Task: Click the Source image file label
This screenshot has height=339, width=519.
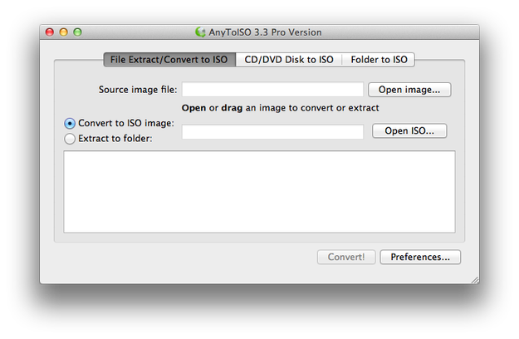Action: pos(138,90)
